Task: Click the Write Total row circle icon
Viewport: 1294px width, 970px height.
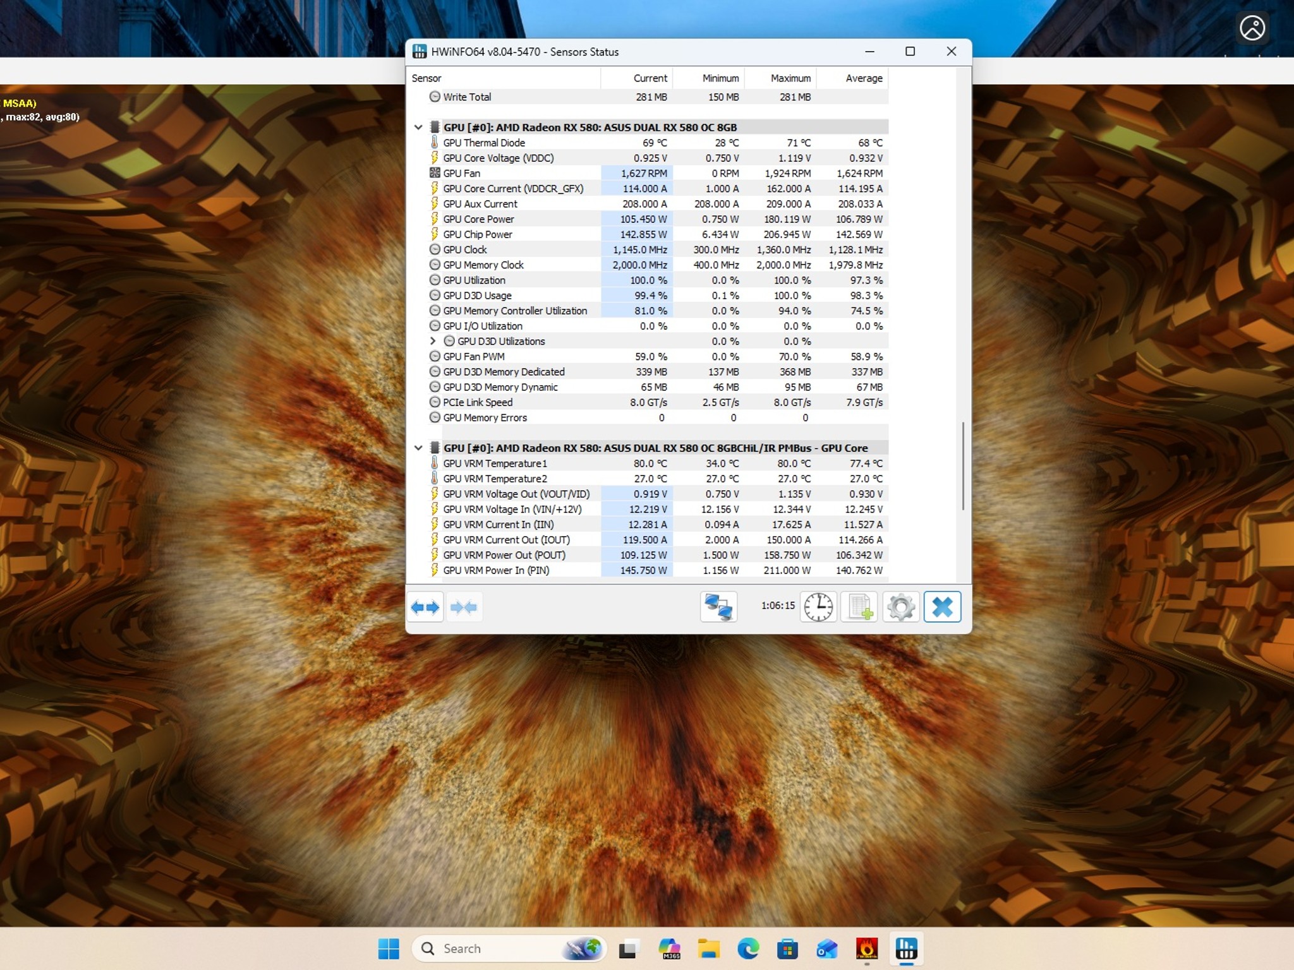Action: pos(435,97)
